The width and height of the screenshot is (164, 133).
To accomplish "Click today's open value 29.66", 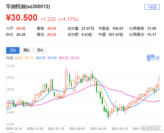I will click(x=21, y=29).
